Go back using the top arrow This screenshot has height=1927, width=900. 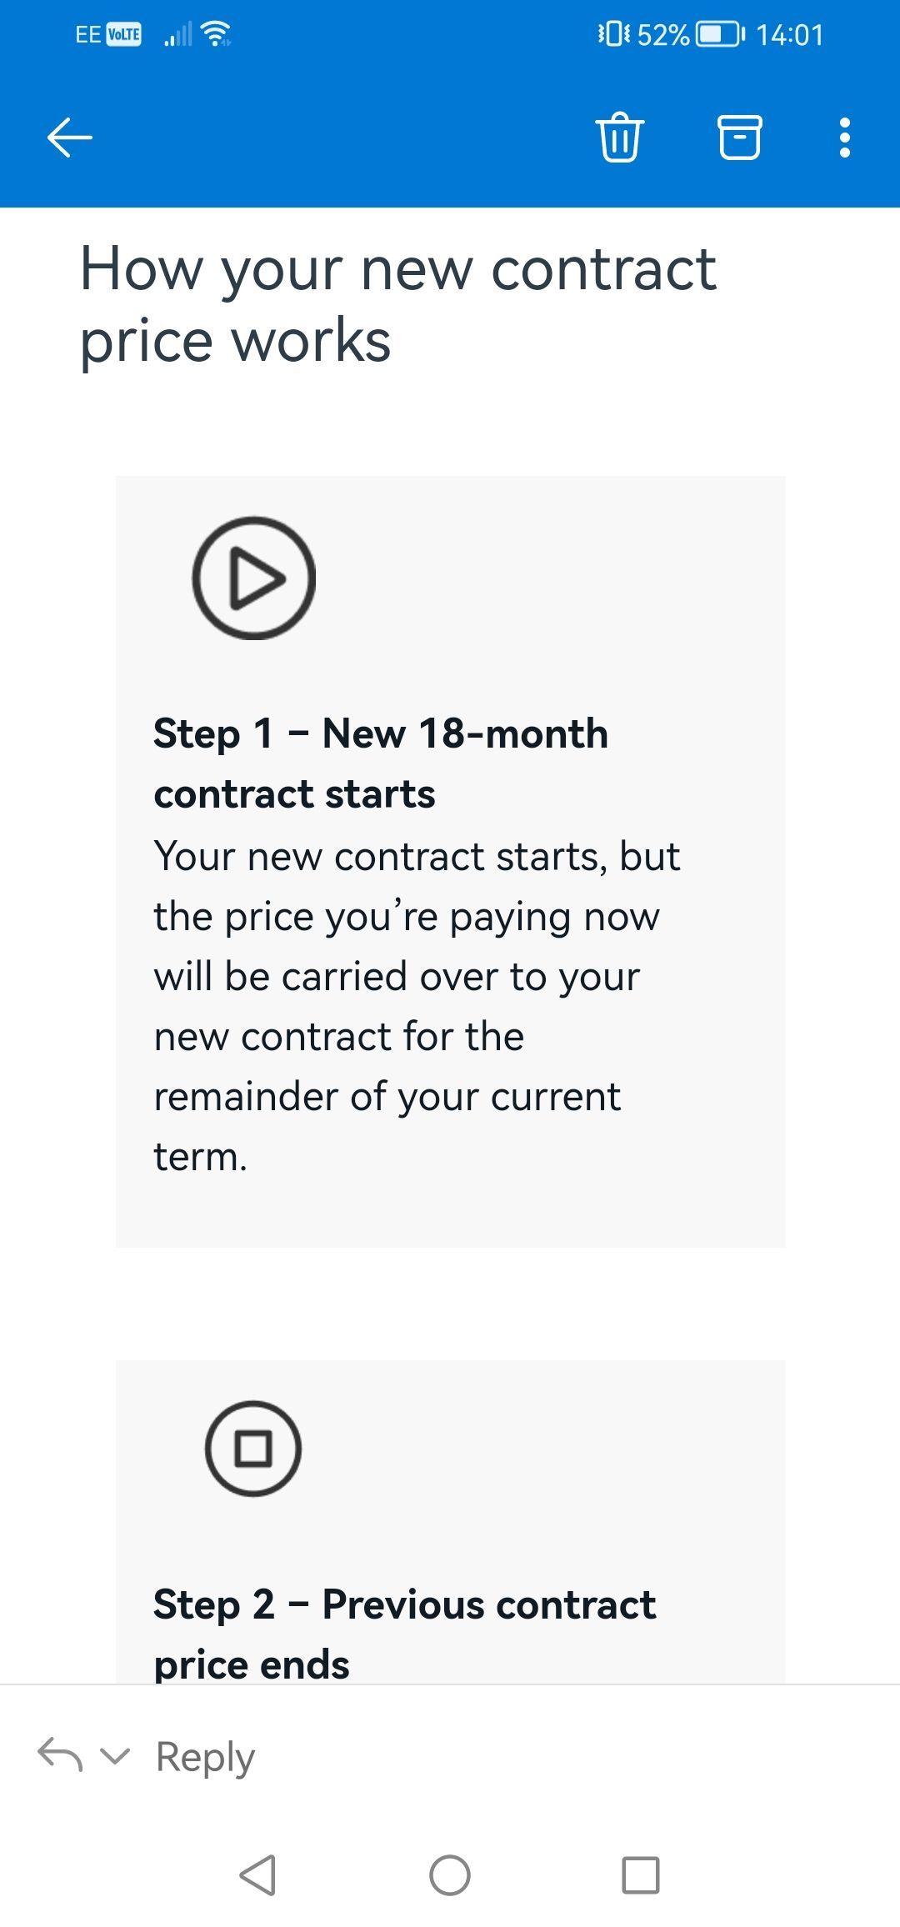tap(70, 138)
